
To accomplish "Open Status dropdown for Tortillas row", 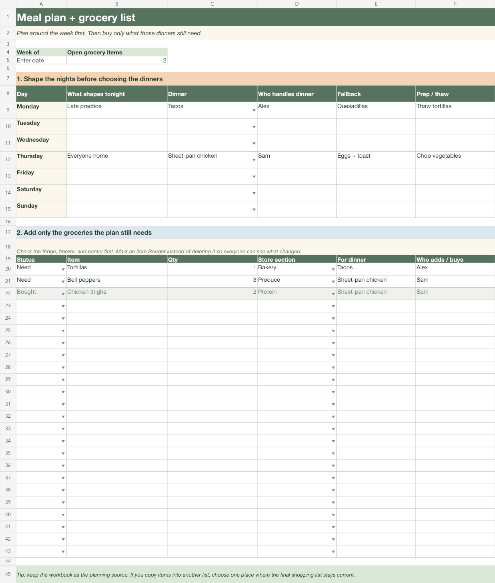I will pos(63,270).
